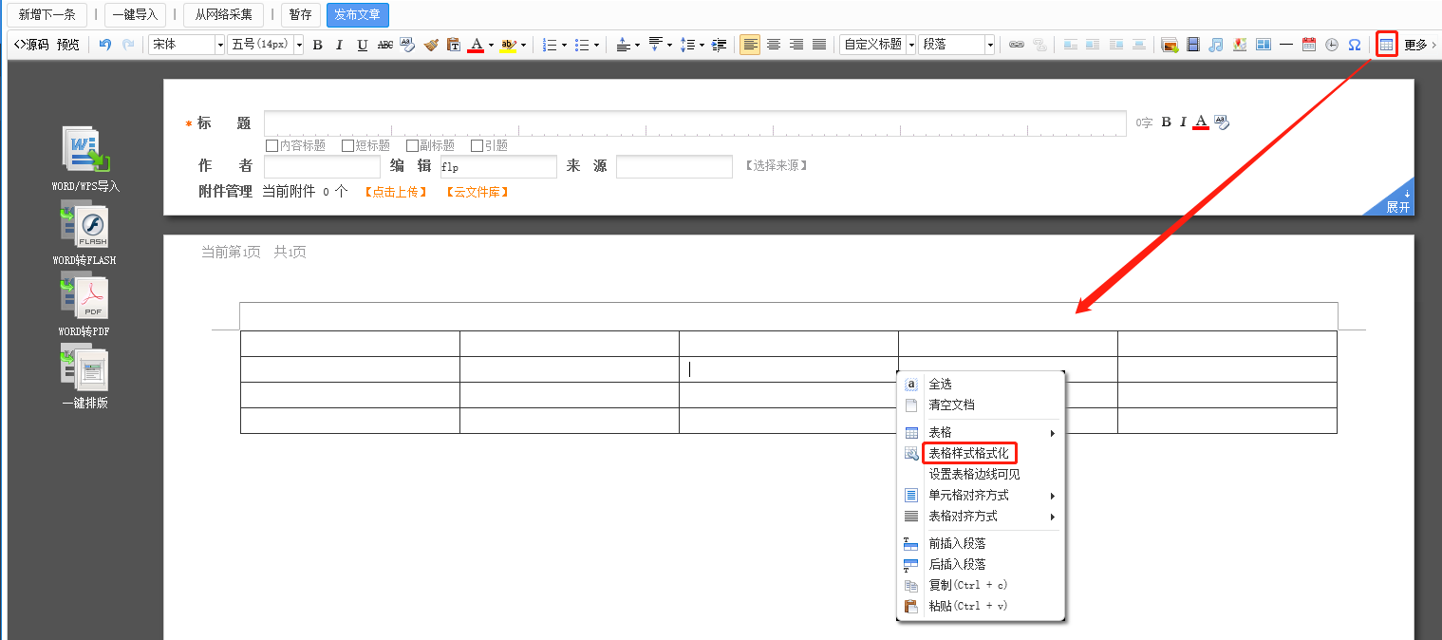1442x640 pixels.
Task: Click the WORD/WPS导入 import icon
Action: tap(86, 152)
